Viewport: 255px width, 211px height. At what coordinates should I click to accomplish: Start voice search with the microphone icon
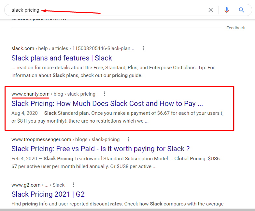pos(227,10)
